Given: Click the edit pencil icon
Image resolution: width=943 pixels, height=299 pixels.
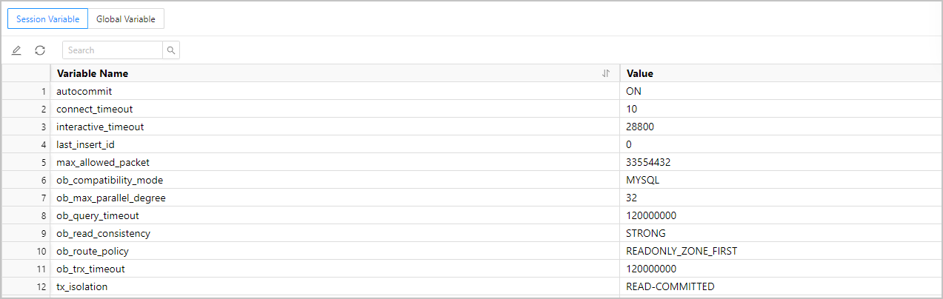Looking at the screenshot, I should (x=16, y=50).
